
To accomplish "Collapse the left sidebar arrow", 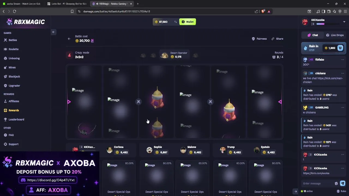I will 53,32.
